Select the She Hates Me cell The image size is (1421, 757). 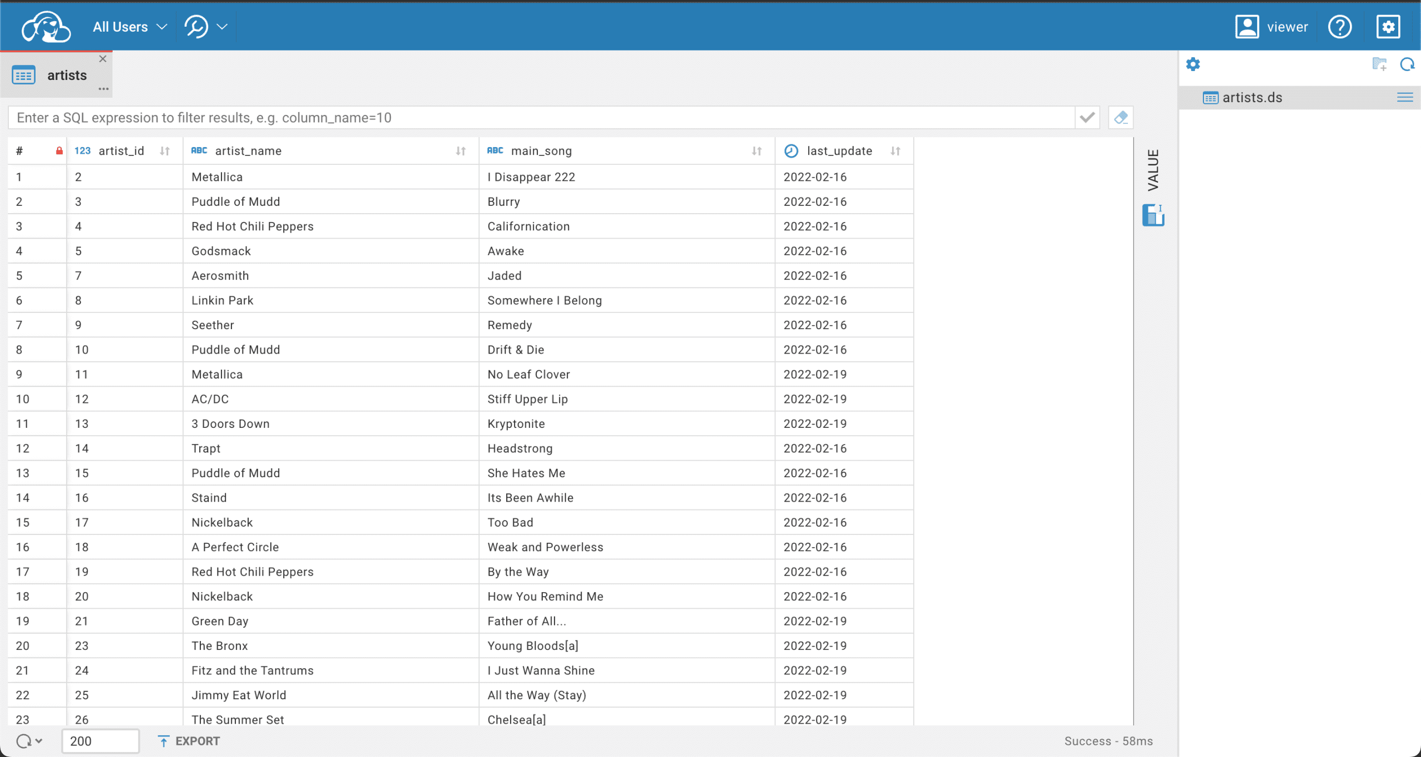pos(627,473)
